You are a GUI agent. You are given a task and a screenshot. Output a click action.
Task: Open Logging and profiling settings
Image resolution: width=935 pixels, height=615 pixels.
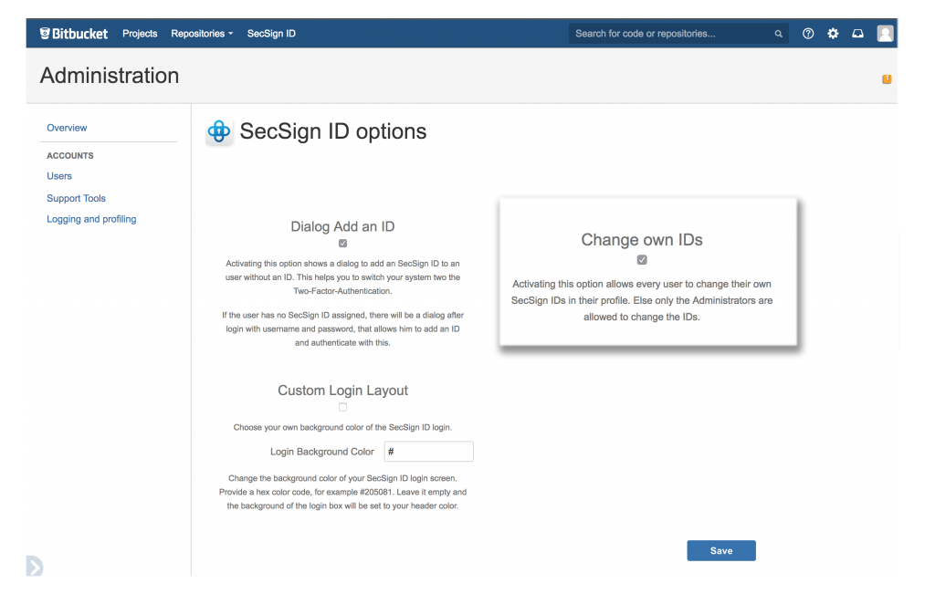point(90,219)
